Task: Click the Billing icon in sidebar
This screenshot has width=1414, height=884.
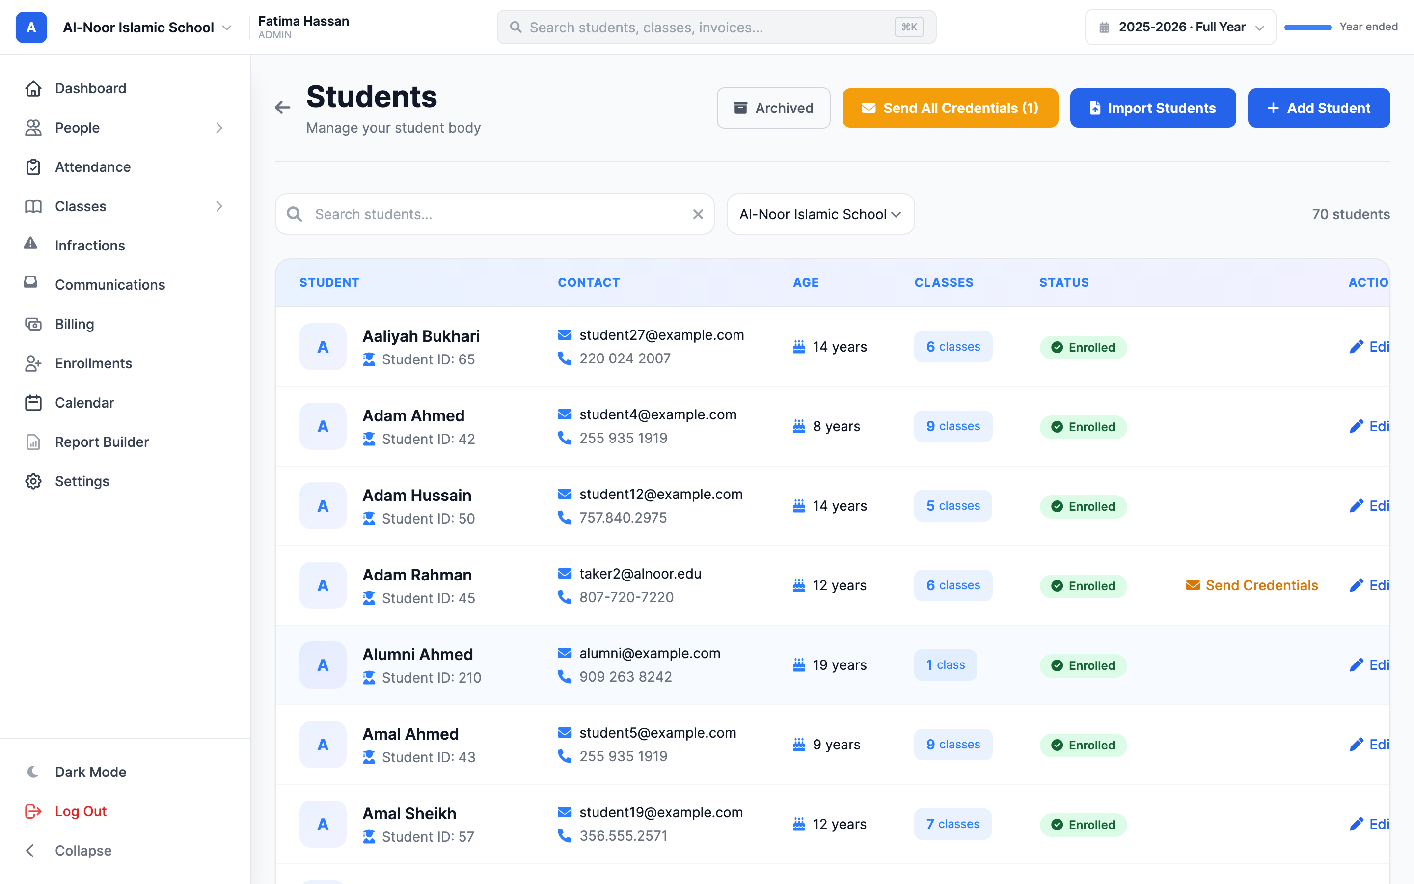Action: coord(33,324)
